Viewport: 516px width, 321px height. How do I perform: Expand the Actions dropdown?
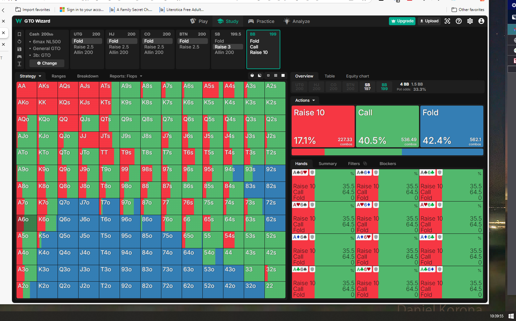click(305, 100)
